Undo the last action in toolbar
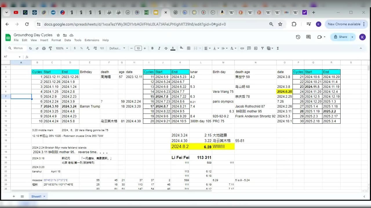This screenshot has height=208, width=371. tap(30, 48)
